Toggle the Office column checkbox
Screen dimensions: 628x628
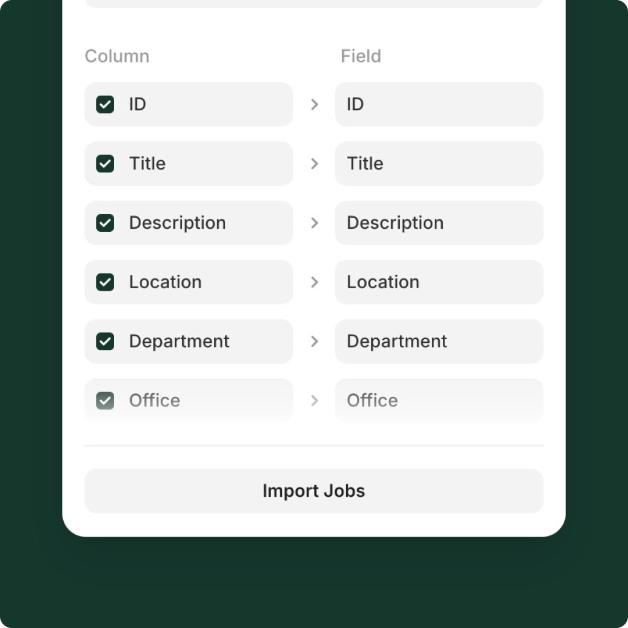pos(105,401)
